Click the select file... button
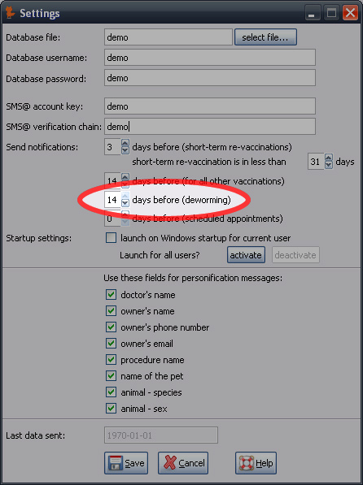Viewport: 363px width, 485px height. pos(265,37)
